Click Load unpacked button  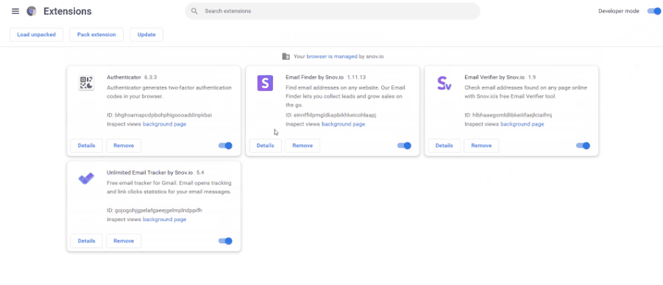(x=36, y=35)
